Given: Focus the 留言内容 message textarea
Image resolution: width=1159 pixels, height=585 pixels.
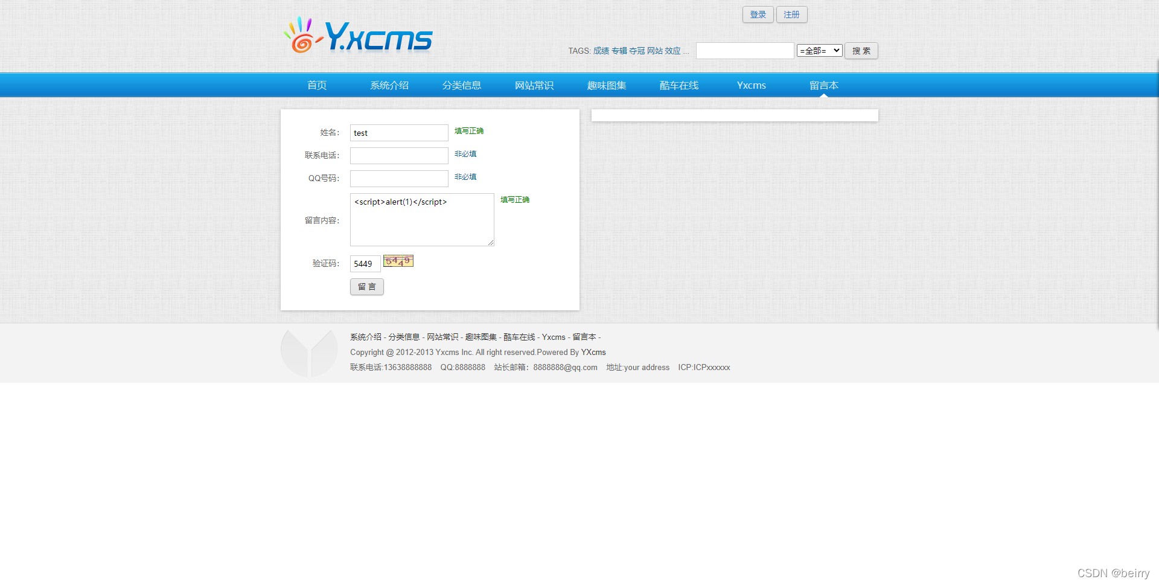Looking at the screenshot, I should [422, 220].
